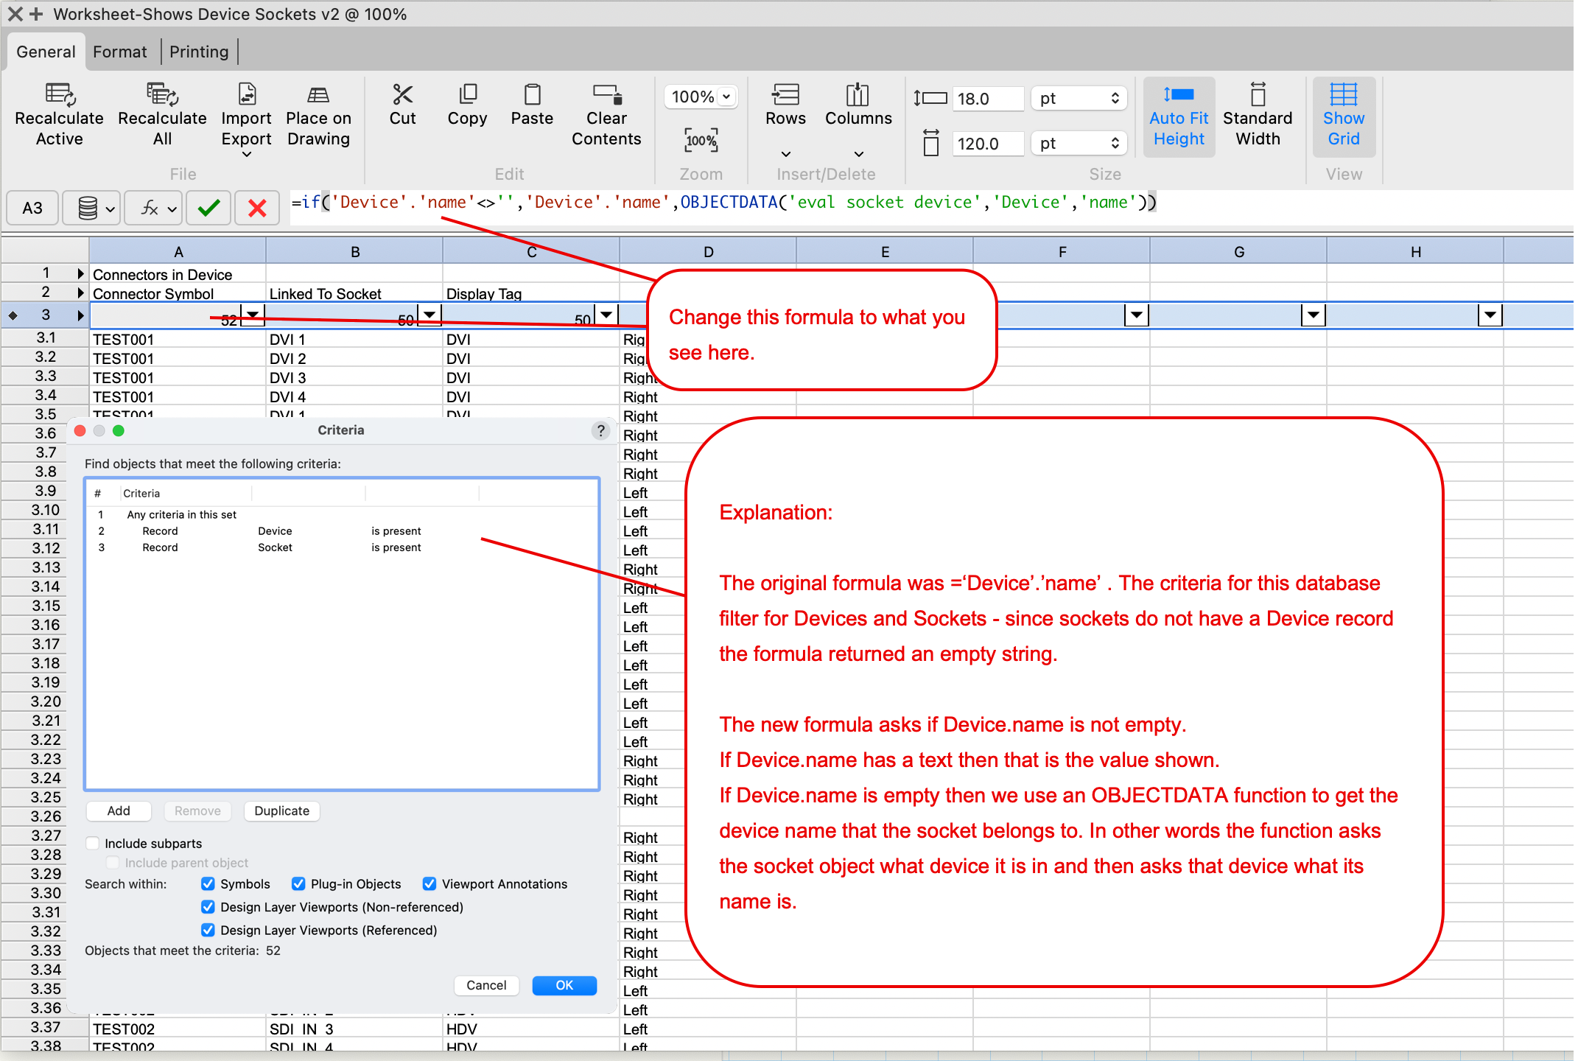
Task: Click the Cut scissors icon
Action: tap(402, 95)
